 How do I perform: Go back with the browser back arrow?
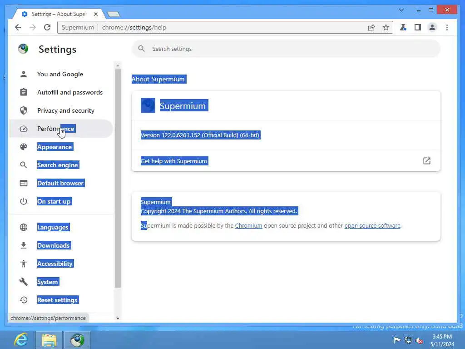pyautogui.click(x=18, y=27)
